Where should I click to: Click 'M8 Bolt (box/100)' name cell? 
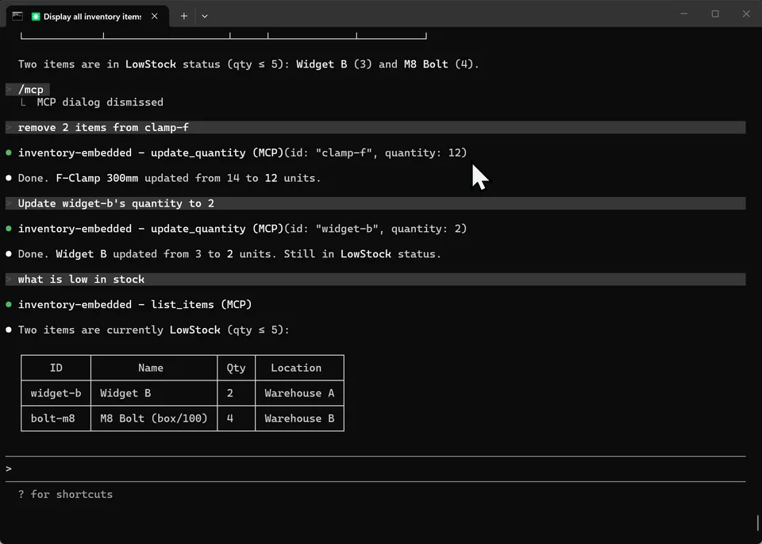(x=153, y=419)
